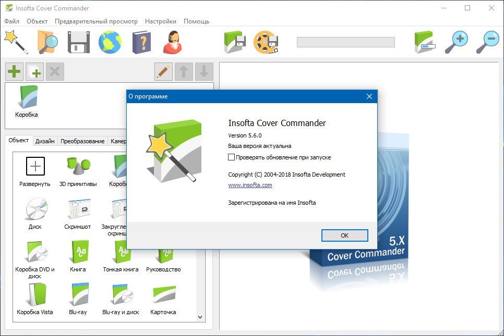
Task: Open the Настройки menu
Action: click(160, 21)
